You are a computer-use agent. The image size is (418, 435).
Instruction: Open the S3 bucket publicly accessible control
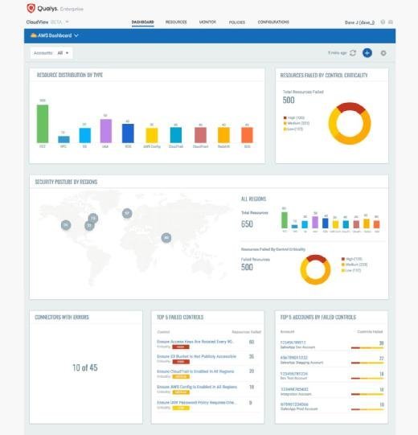(196, 356)
